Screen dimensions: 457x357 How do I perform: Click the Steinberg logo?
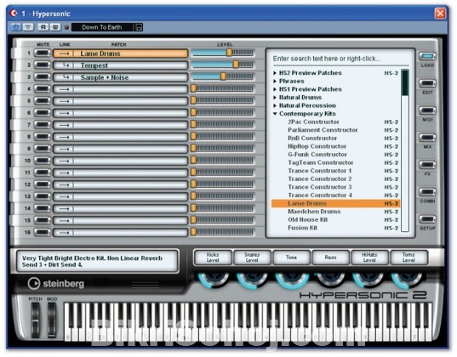tap(56, 283)
